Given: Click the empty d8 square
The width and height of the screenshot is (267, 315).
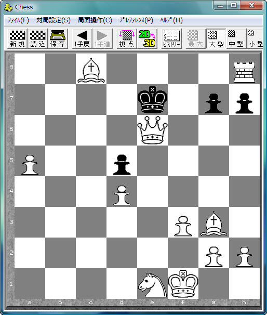Looking at the screenshot, I should coord(122,69).
